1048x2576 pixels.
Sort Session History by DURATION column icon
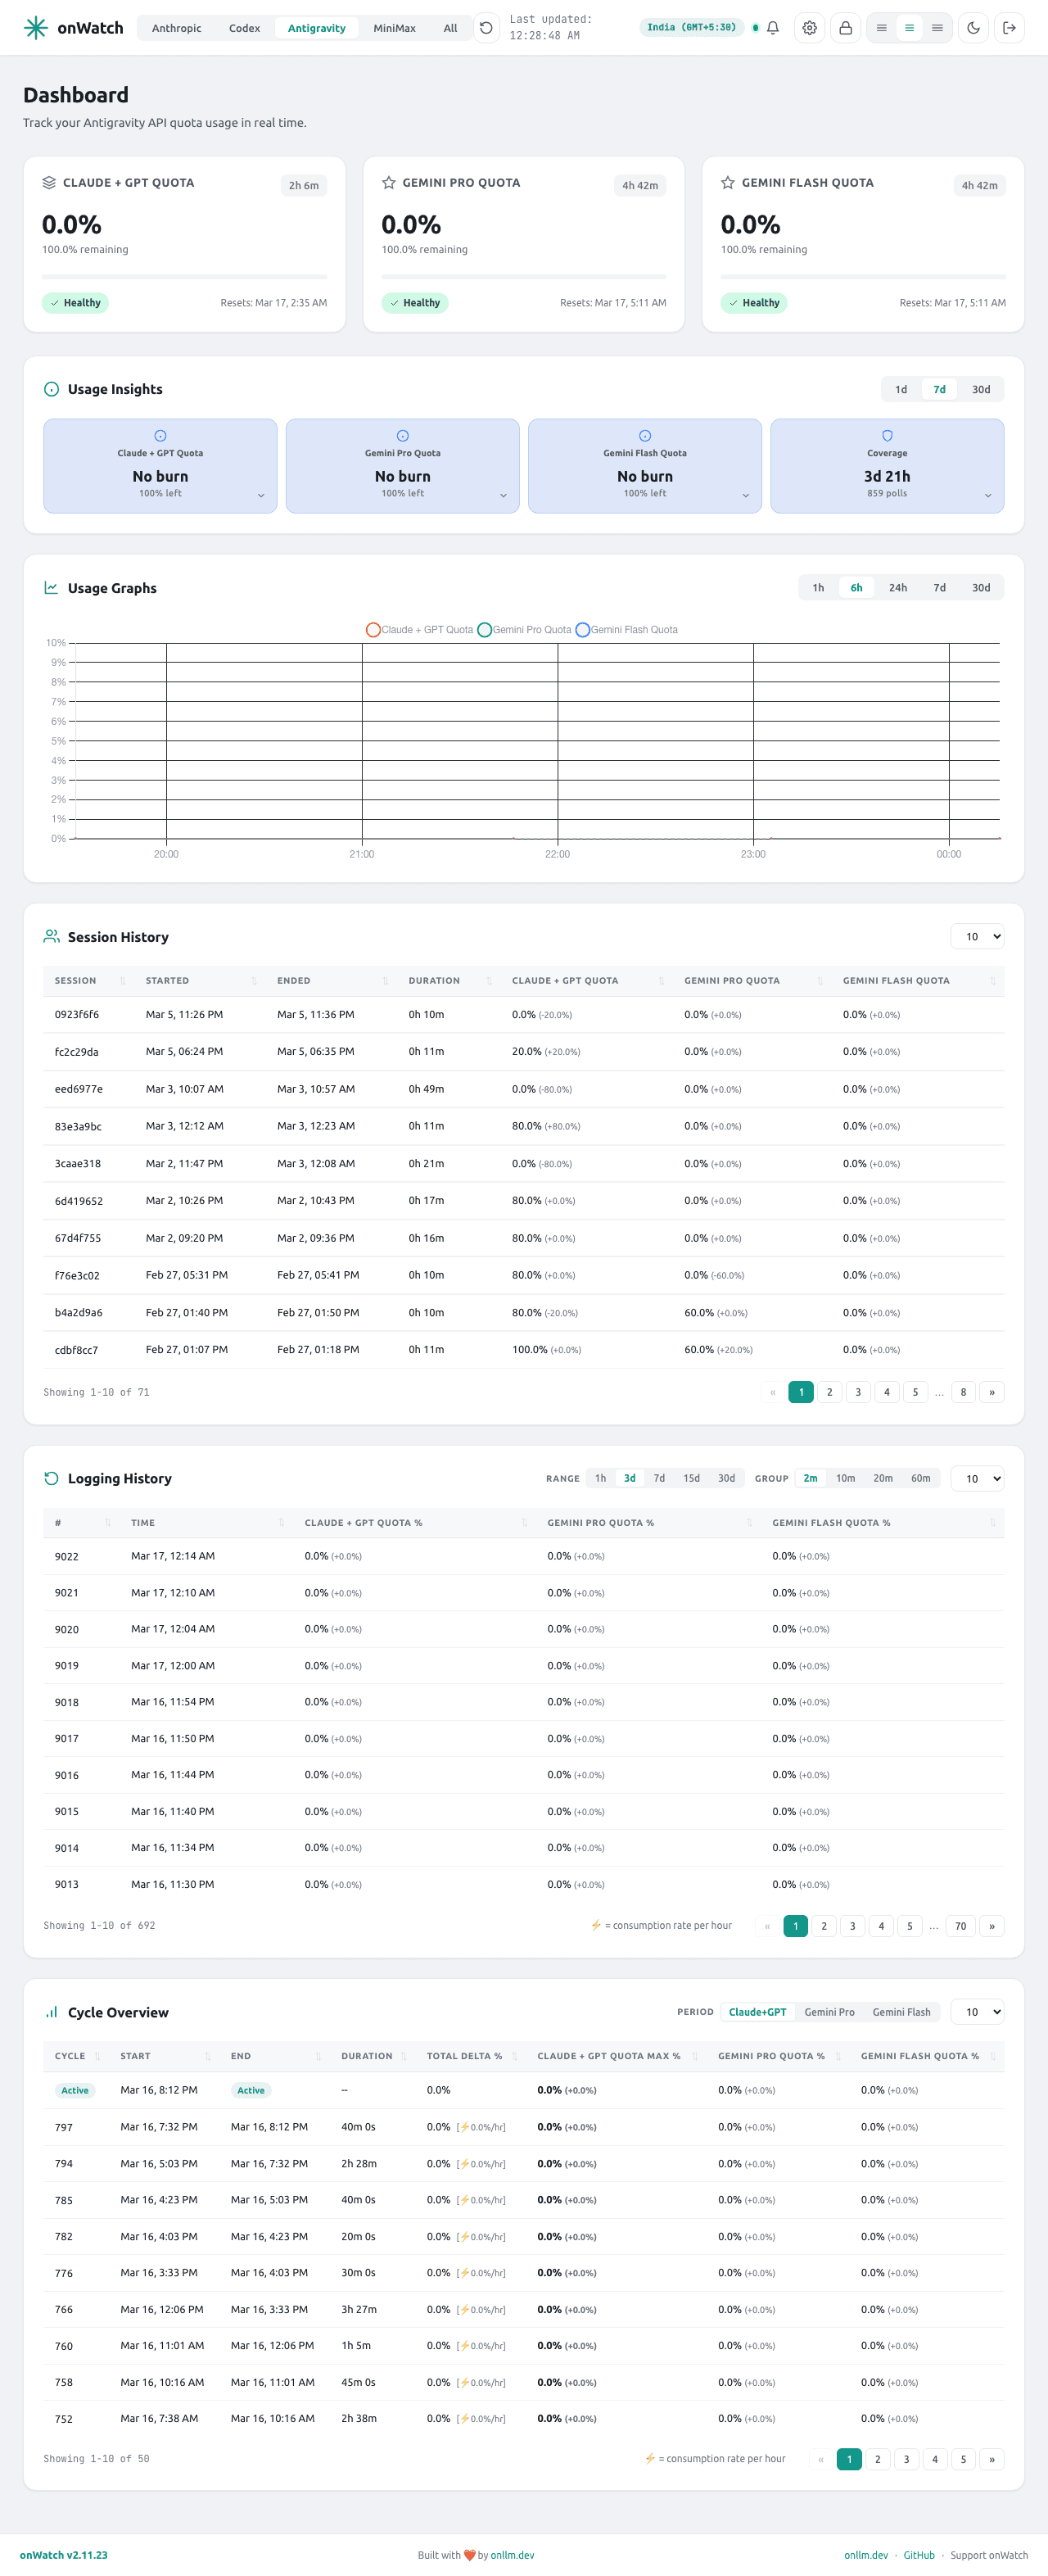pyautogui.click(x=489, y=981)
